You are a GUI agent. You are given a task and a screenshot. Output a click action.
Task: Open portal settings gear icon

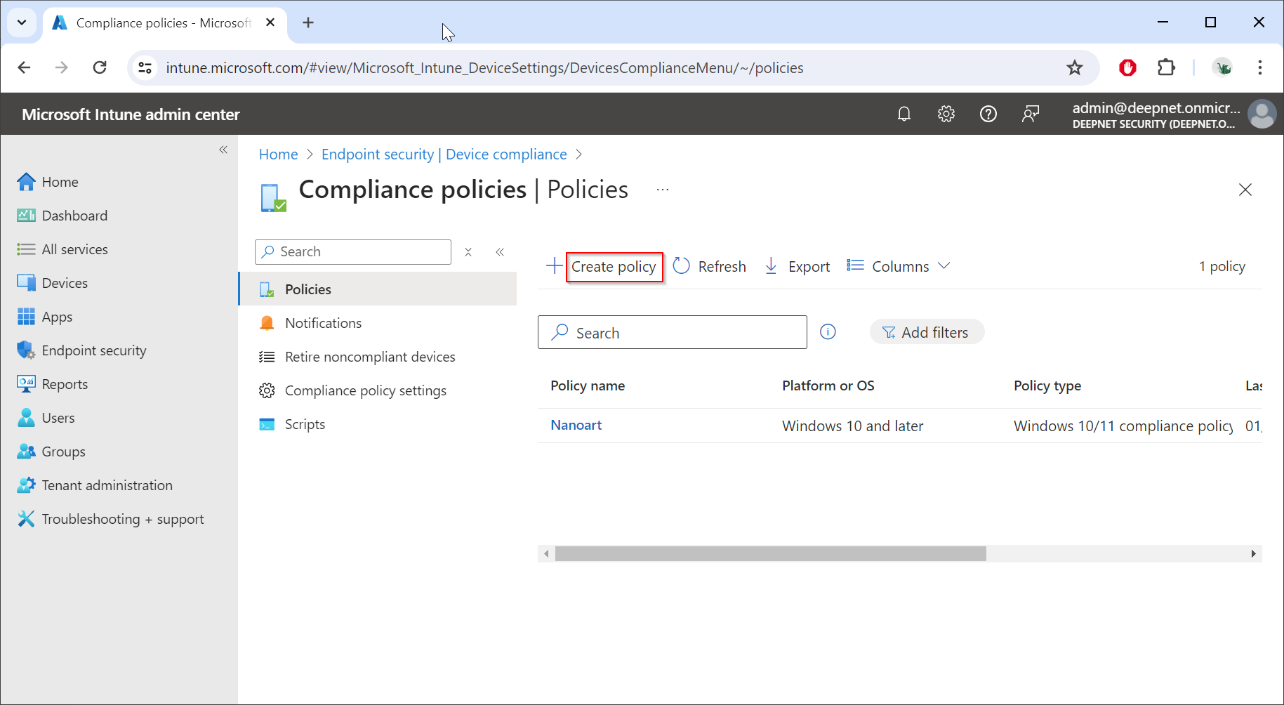click(x=946, y=114)
